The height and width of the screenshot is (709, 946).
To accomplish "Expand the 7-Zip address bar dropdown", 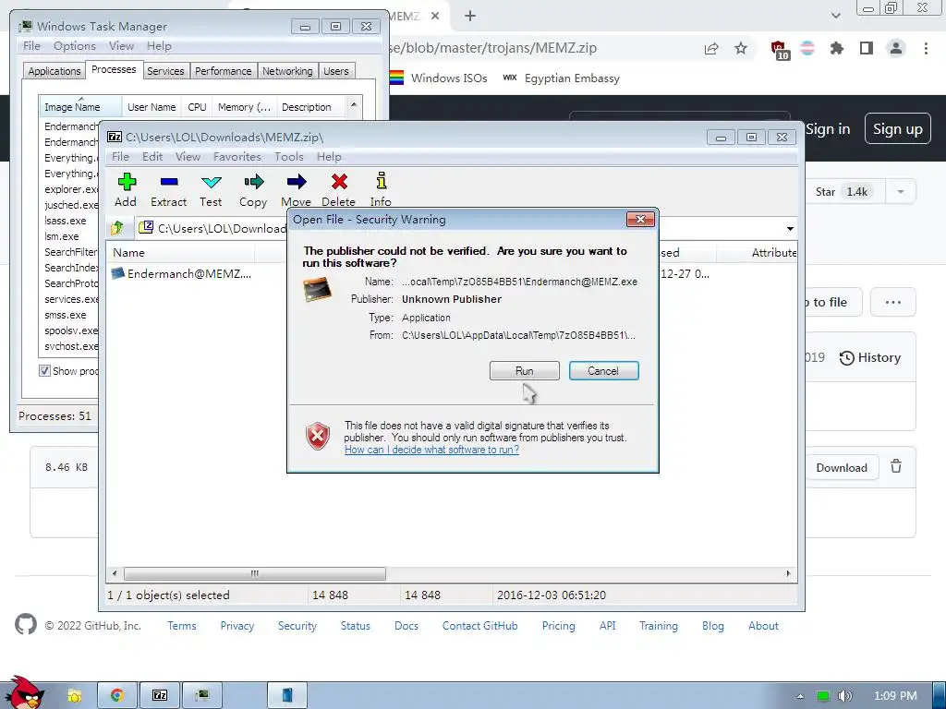I will (790, 229).
